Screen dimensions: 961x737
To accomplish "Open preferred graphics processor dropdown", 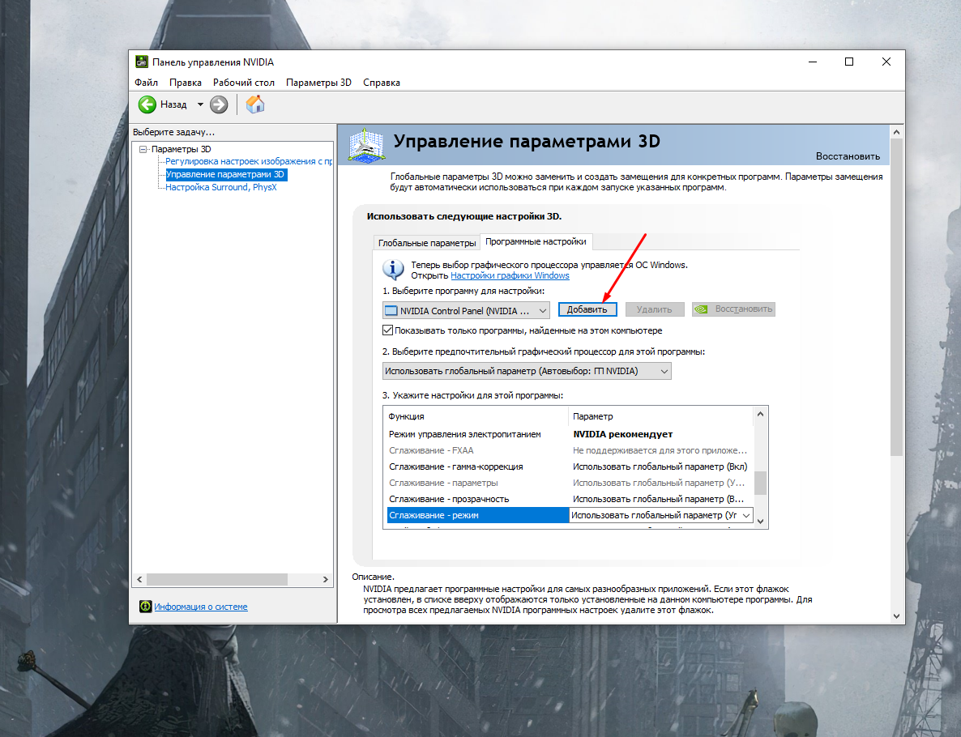I will click(527, 371).
